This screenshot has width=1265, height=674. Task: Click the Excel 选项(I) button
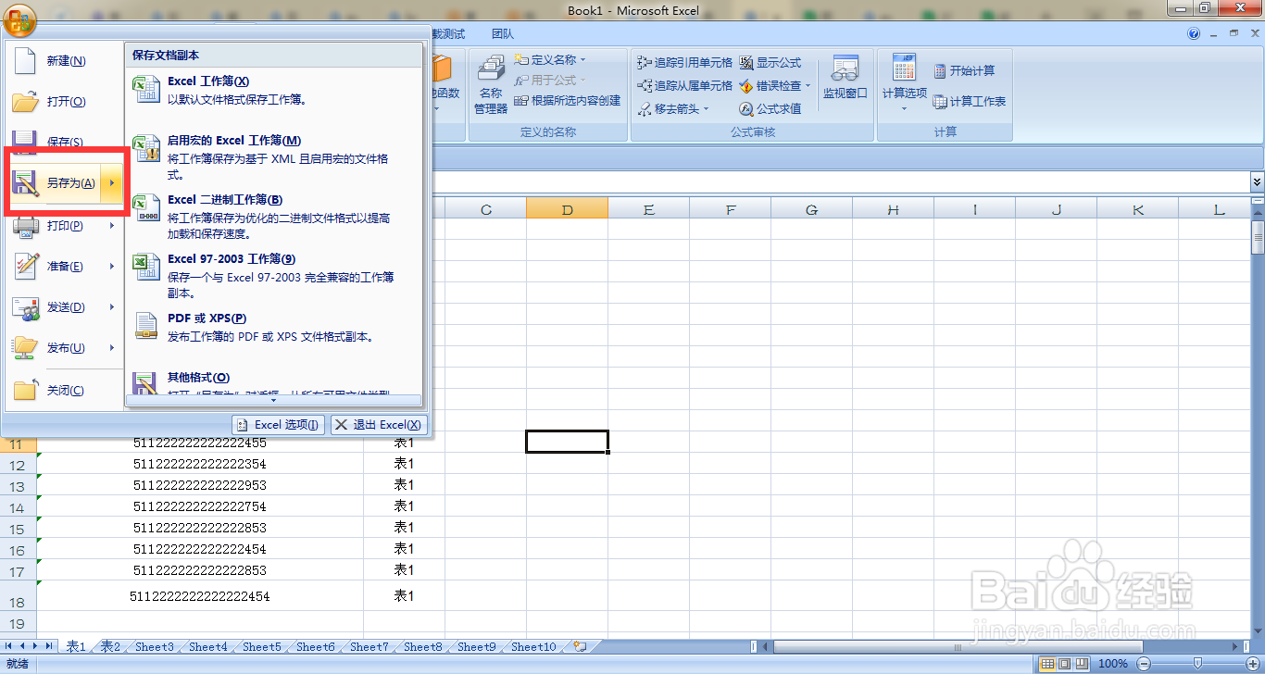point(278,425)
